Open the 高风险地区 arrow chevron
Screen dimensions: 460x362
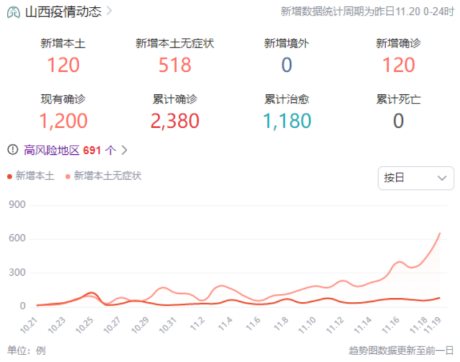coord(125,150)
